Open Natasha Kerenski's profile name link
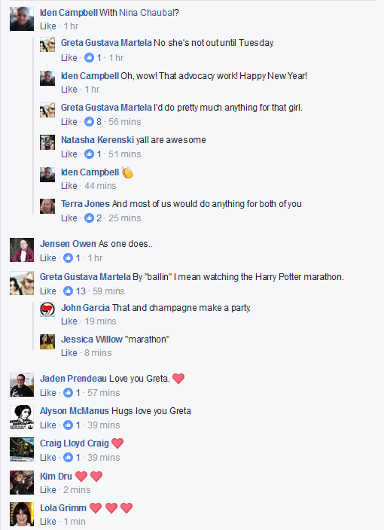Viewport: 384px width, 530px height. coord(97,139)
